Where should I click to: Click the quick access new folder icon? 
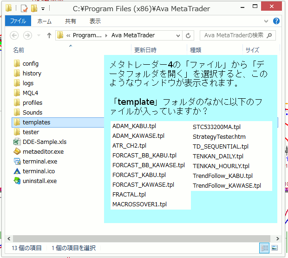point(34,8)
